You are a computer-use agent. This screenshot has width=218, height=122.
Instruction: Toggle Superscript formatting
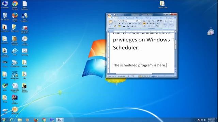[136, 23]
